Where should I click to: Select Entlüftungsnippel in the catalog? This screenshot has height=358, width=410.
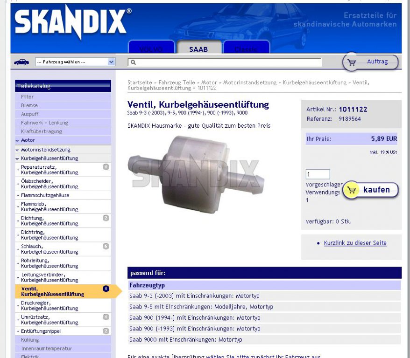[x=63, y=331]
